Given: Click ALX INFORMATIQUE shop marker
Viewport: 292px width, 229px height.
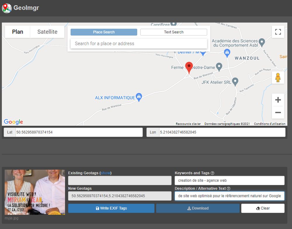Looking at the screenshot, I should coord(139,97).
